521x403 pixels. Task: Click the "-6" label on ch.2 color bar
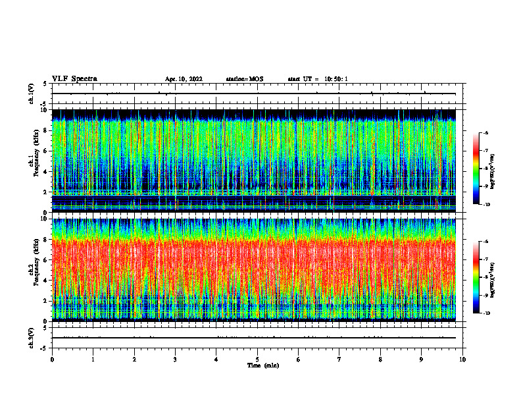pyautogui.click(x=485, y=242)
